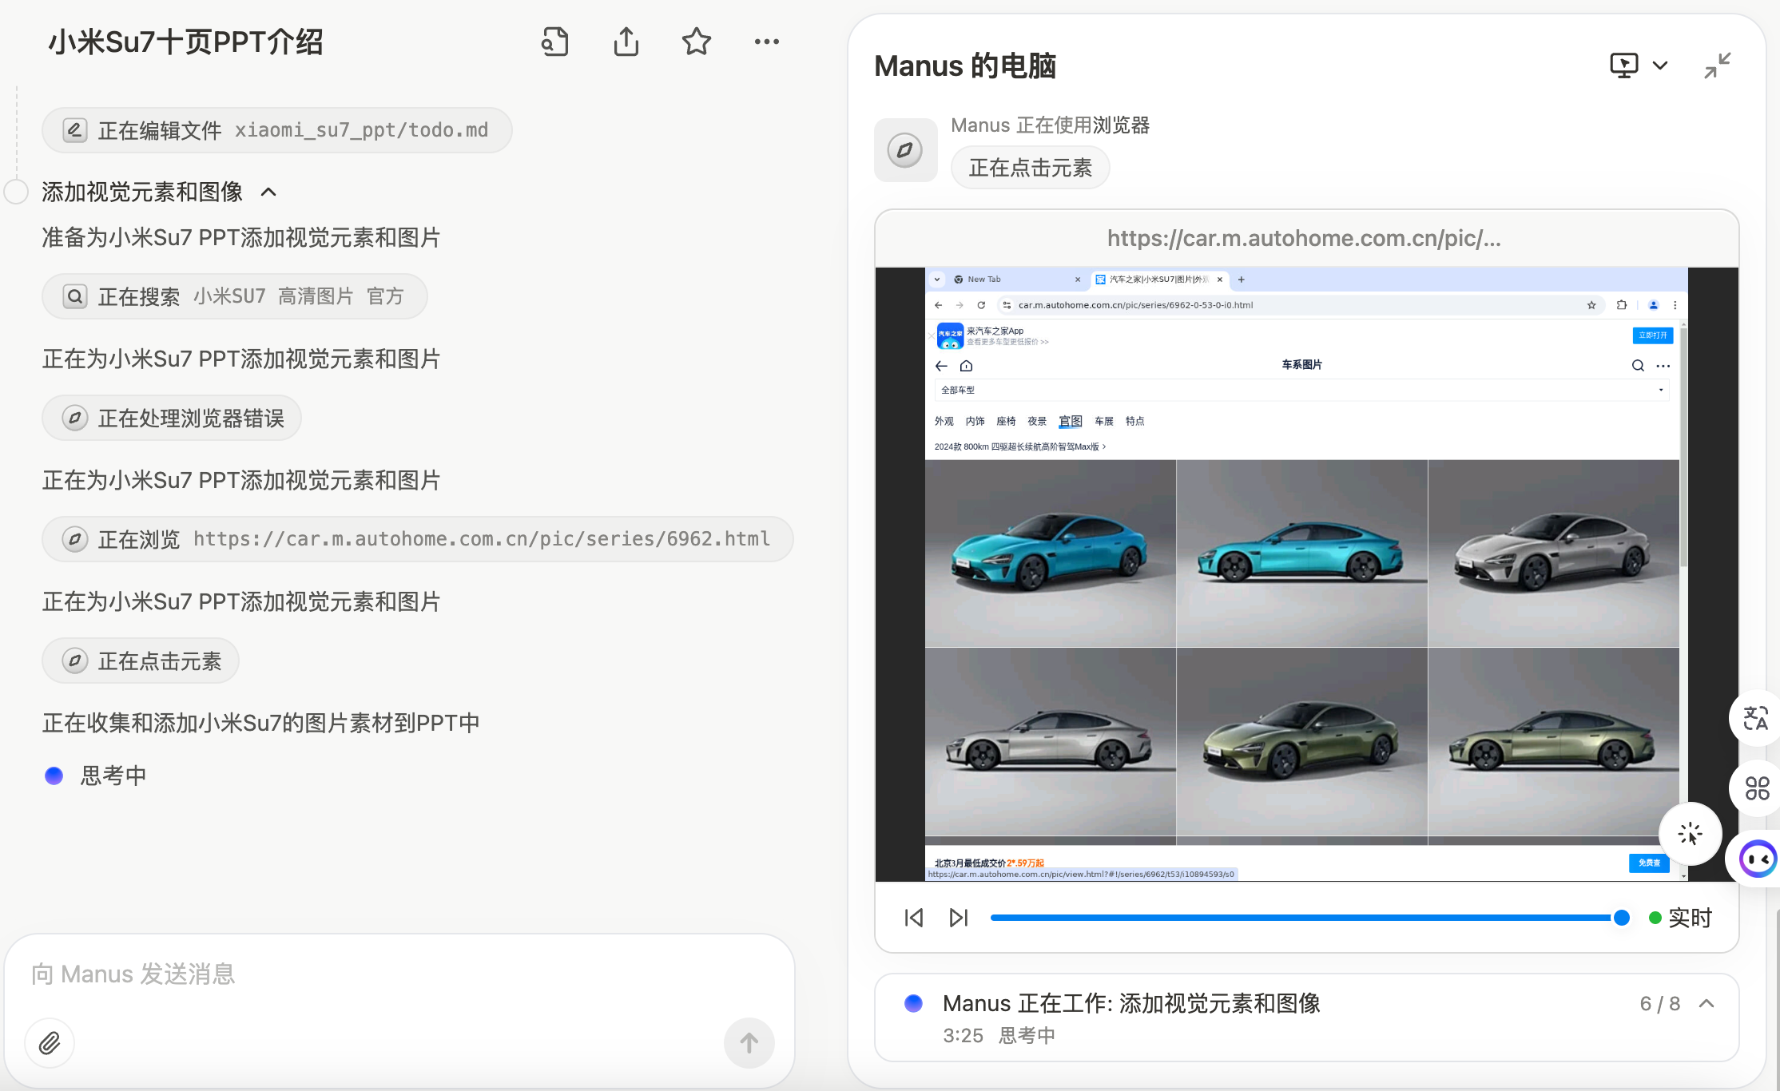Jump to live mode via '实时' indicator
The height and width of the screenshot is (1091, 1780).
[x=1681, y=918]
